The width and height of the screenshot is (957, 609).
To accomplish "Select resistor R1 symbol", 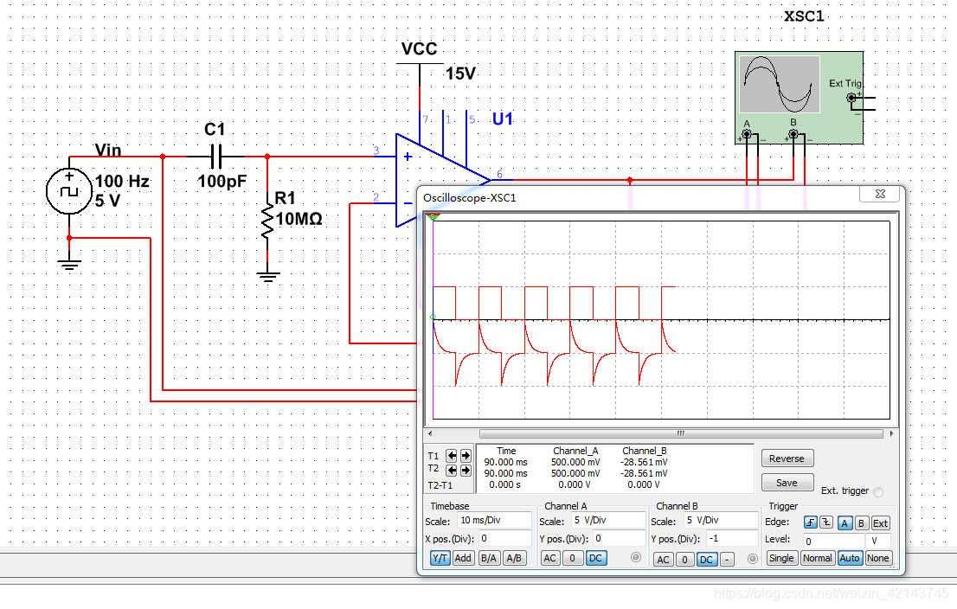I will pos(267,221).
